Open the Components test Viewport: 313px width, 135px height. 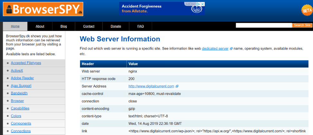21,123
